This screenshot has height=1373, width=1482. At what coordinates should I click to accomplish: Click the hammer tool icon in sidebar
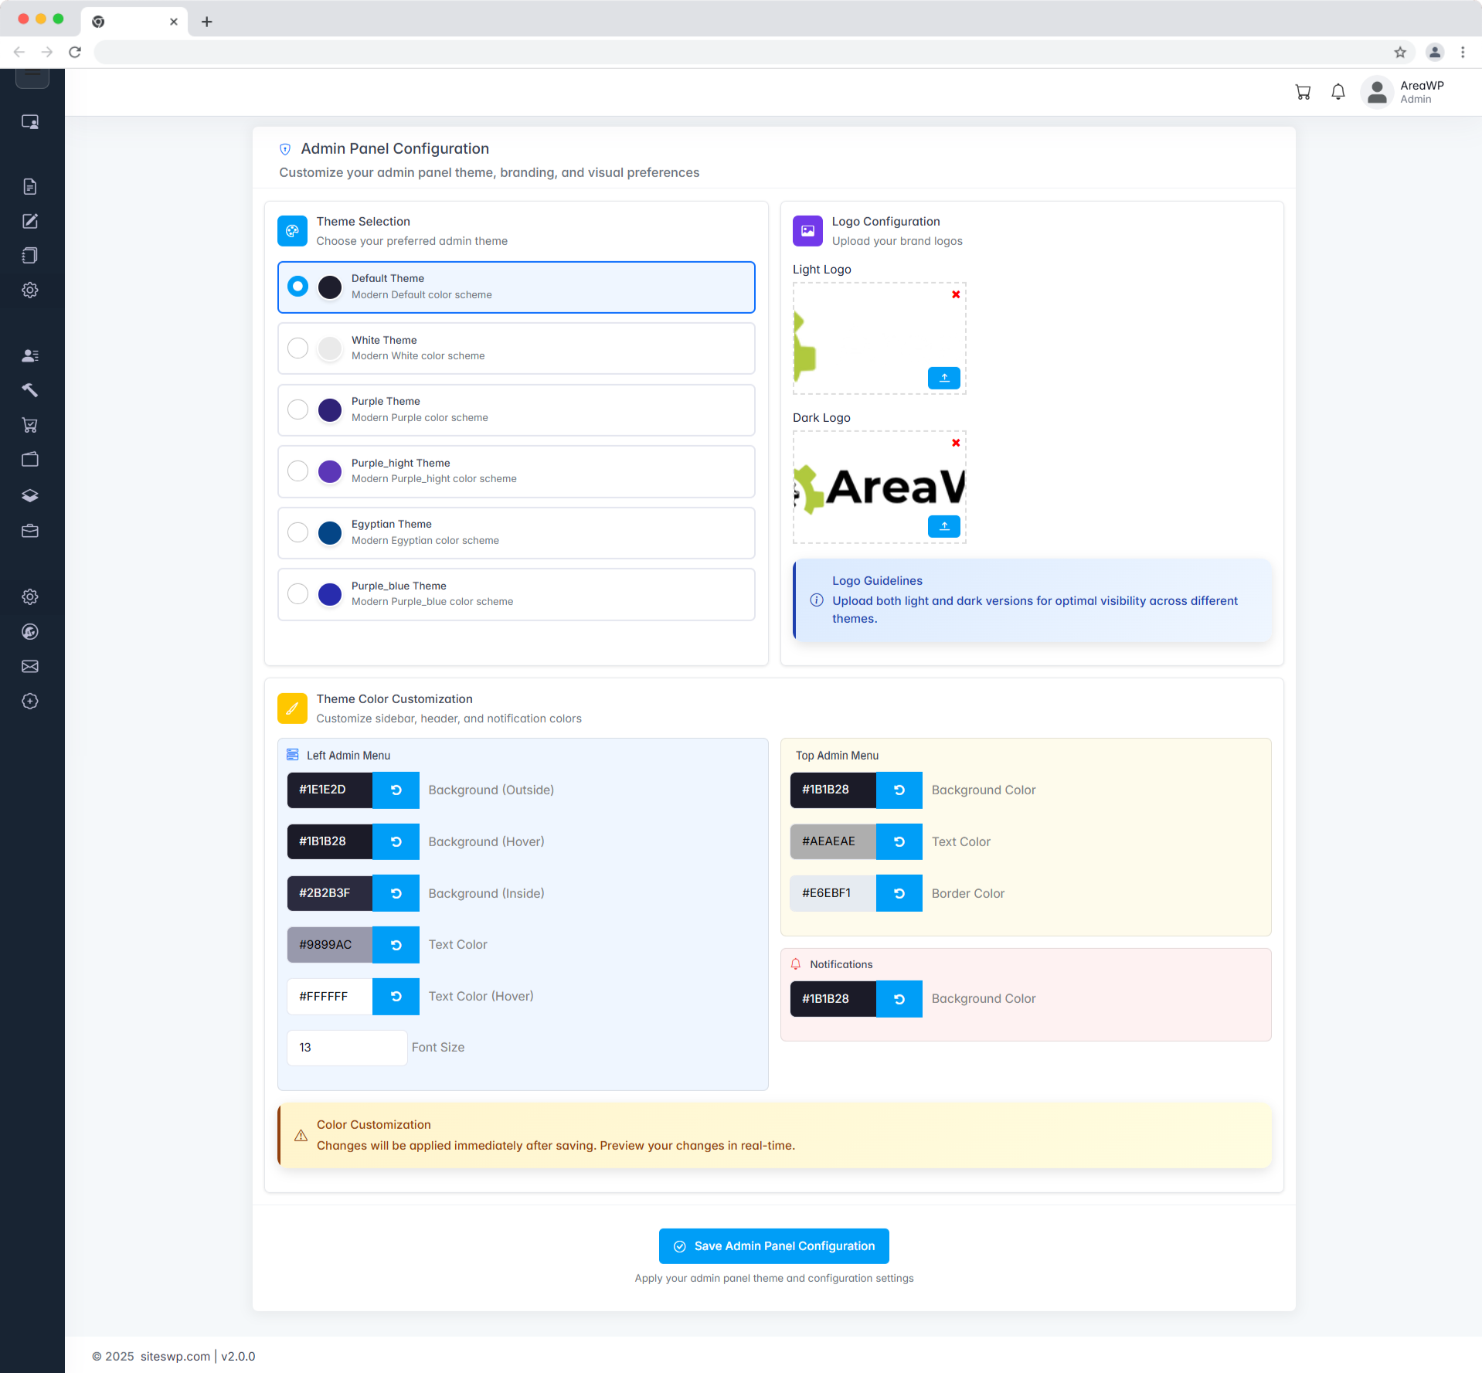pos(30,390)
